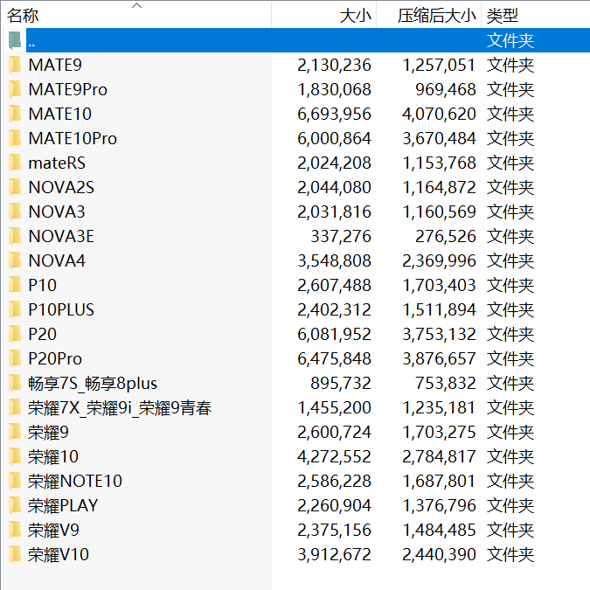This screenshot has width=590, height=590.
Task: Click 文件夹 type in the '..' row
Action: 510,40
